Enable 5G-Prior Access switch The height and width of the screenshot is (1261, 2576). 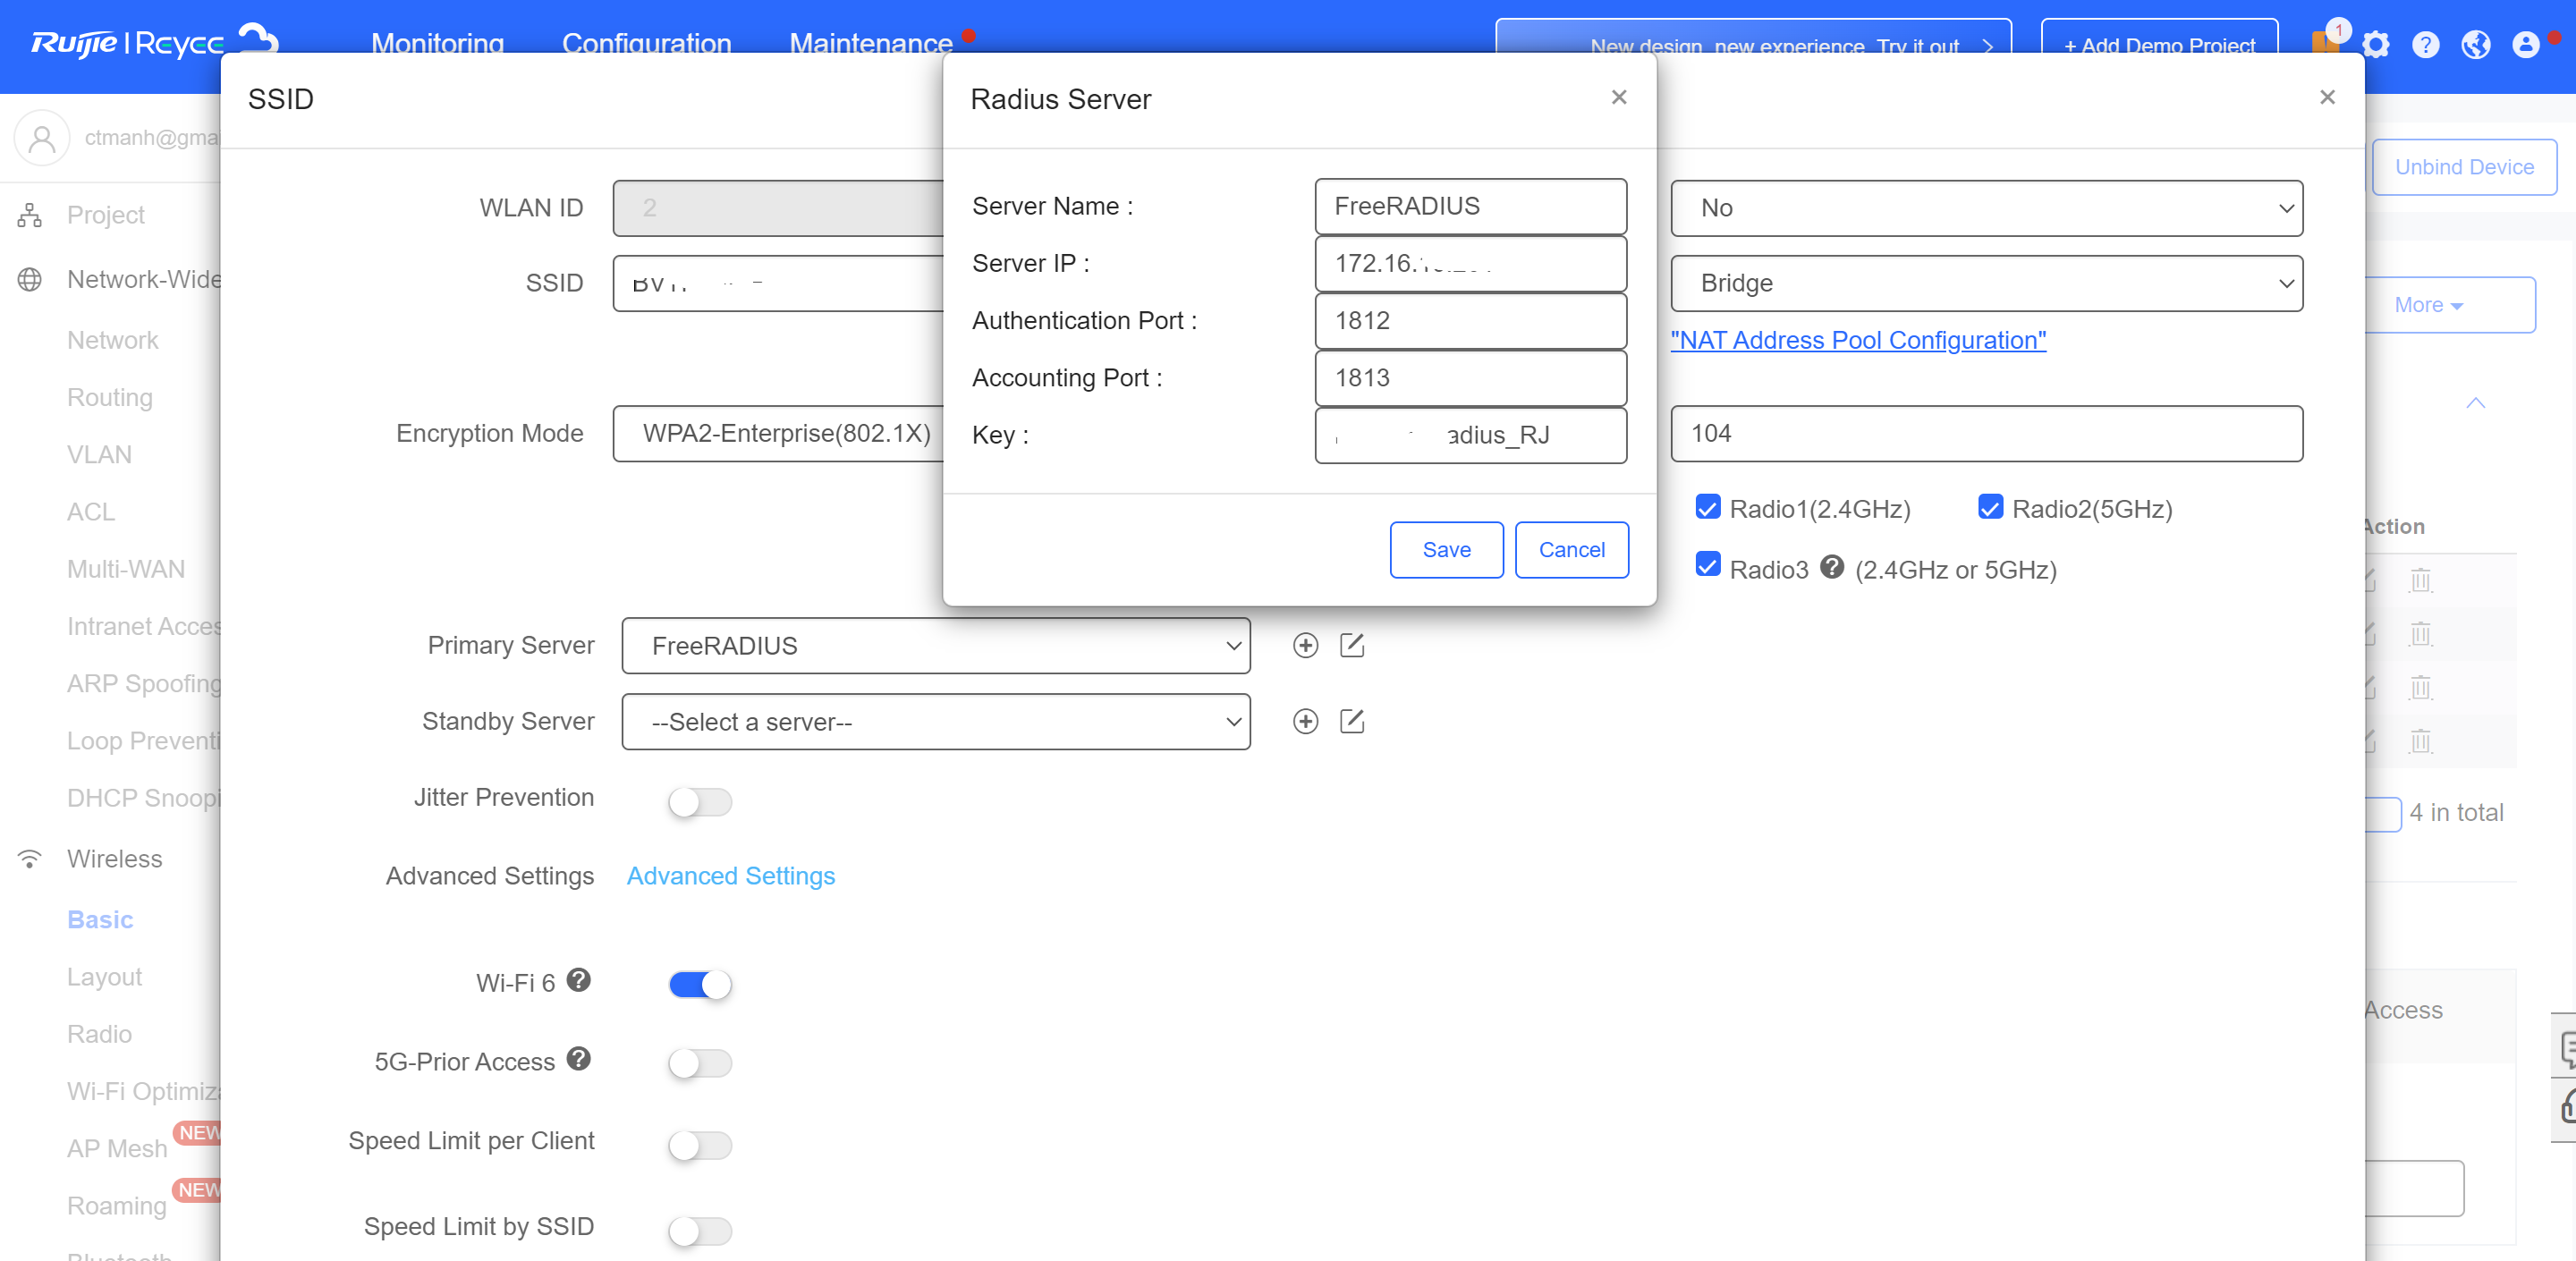[700, 1063]
